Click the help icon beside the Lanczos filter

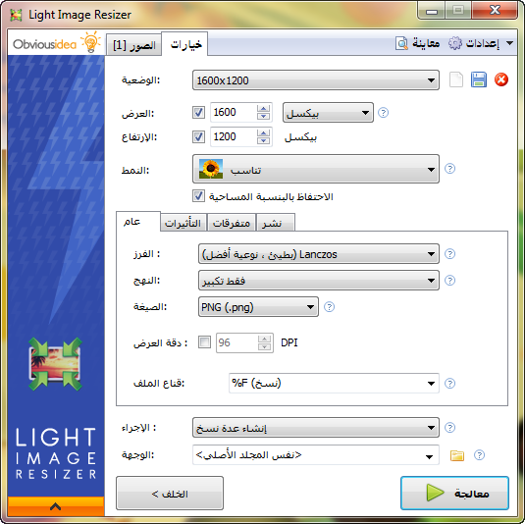click(x=449, y=254)
